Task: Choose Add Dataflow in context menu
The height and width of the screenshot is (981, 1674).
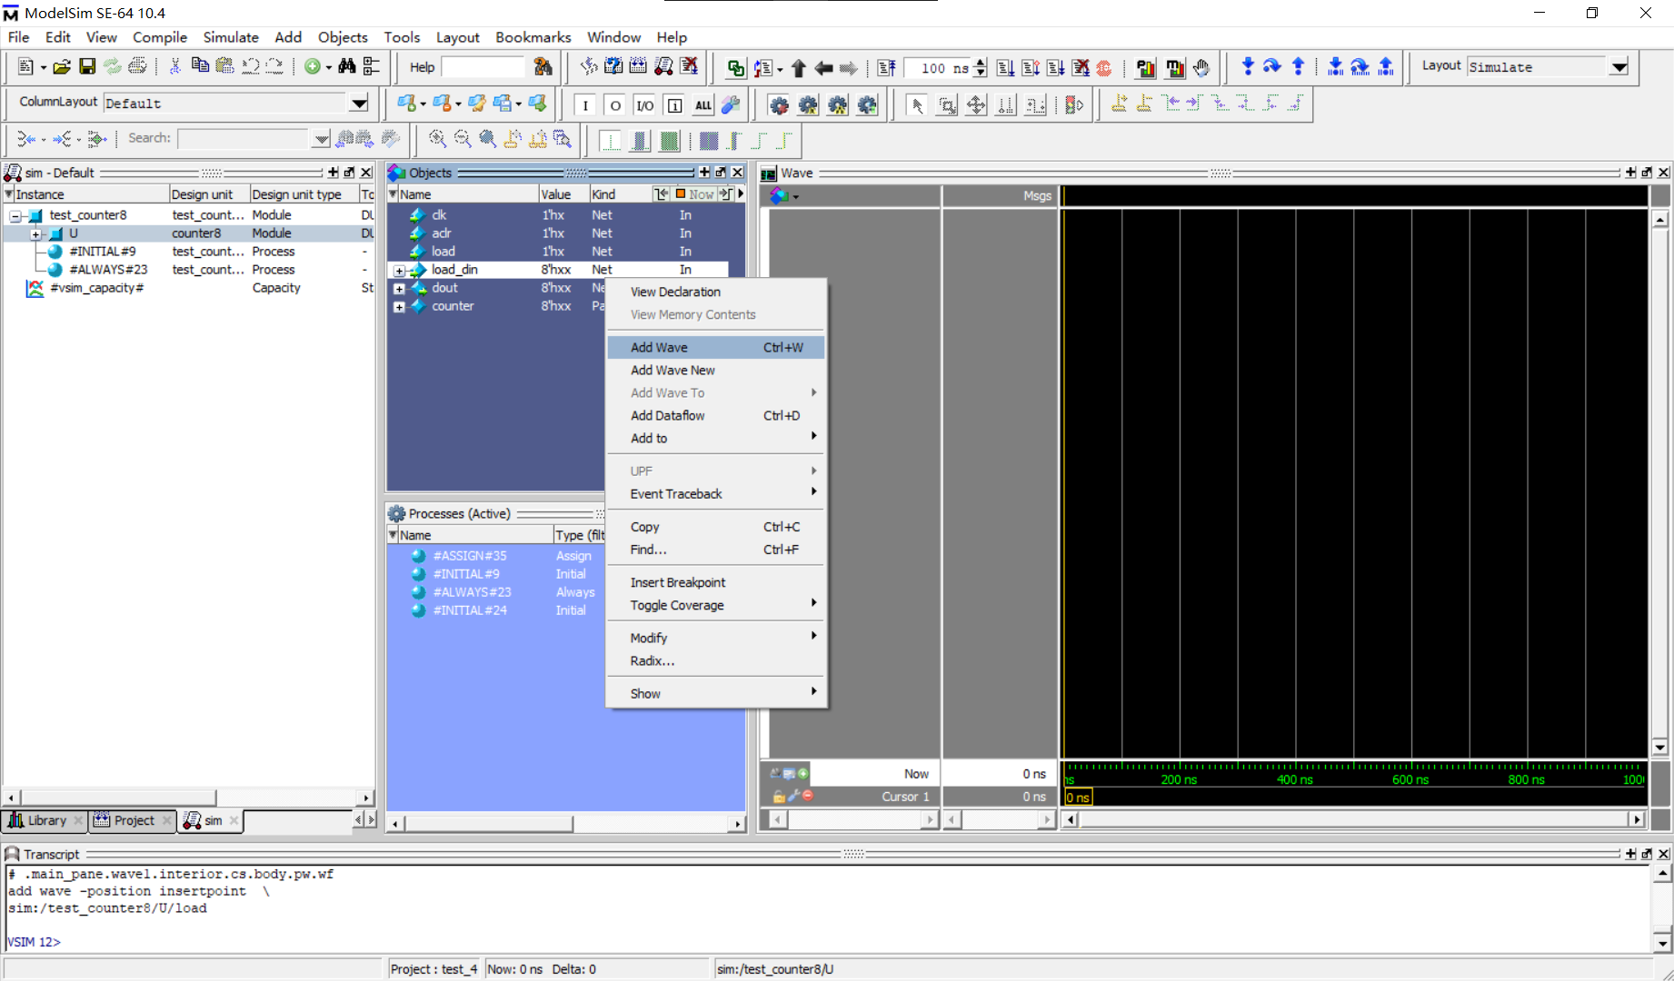Action: (716, 416)
